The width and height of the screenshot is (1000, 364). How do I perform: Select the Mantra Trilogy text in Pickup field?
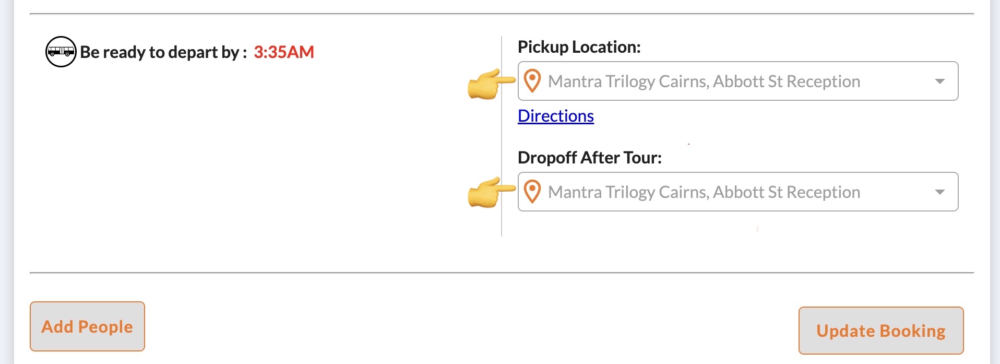click(x=704, y=81)
